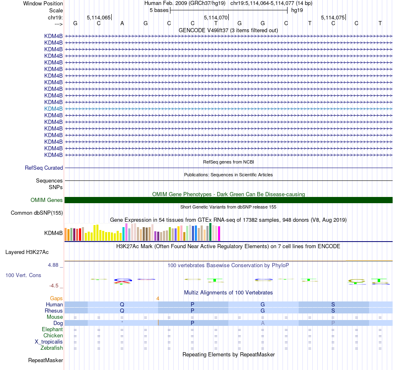Viewport: 393px width, 370px height.
Task: Click amino acid P in the Human row
Action: (x=192, y=304)
